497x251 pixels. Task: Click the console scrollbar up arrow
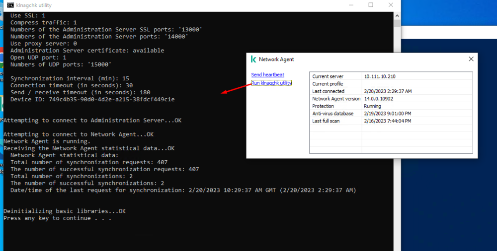click(397, 15)
